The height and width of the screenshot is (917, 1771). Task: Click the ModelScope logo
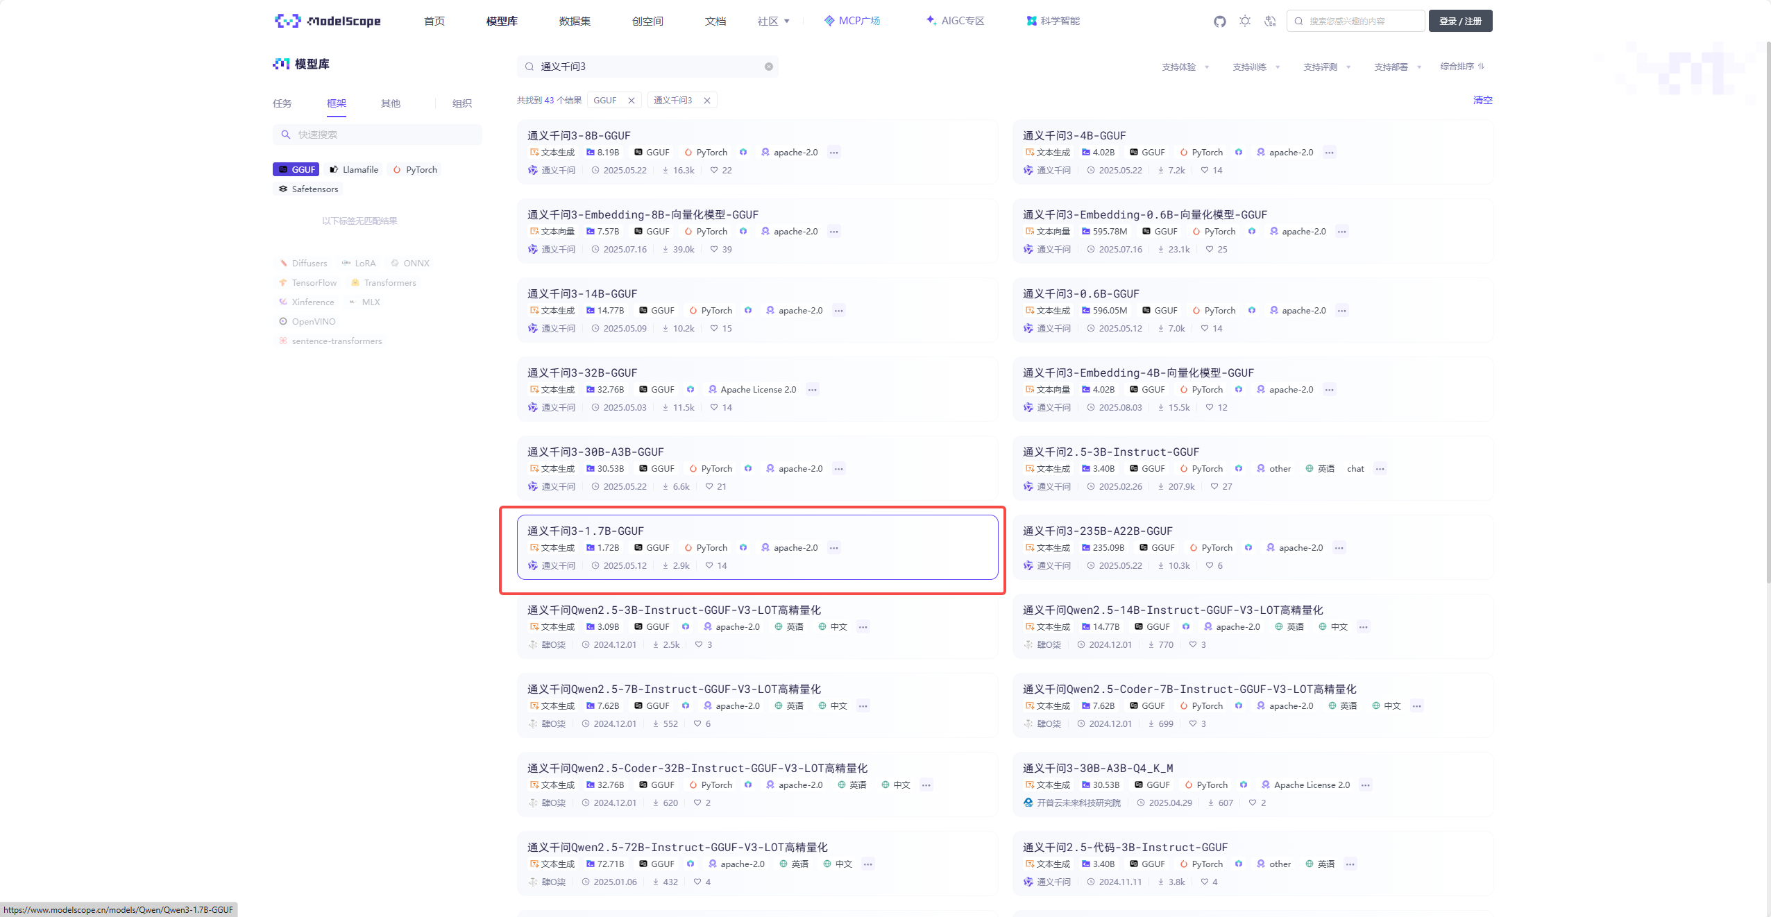328,21
